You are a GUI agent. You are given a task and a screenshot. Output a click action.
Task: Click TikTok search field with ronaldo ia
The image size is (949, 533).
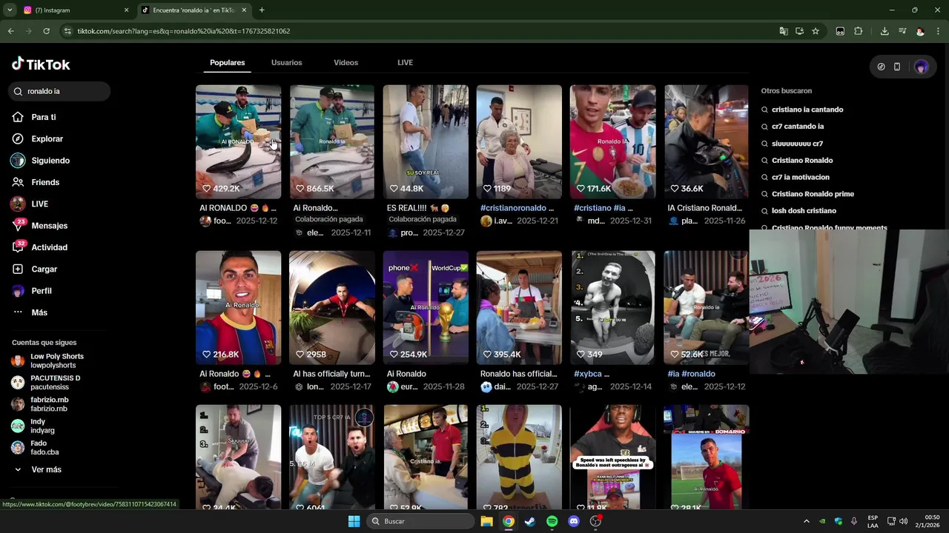click(59, 91)
